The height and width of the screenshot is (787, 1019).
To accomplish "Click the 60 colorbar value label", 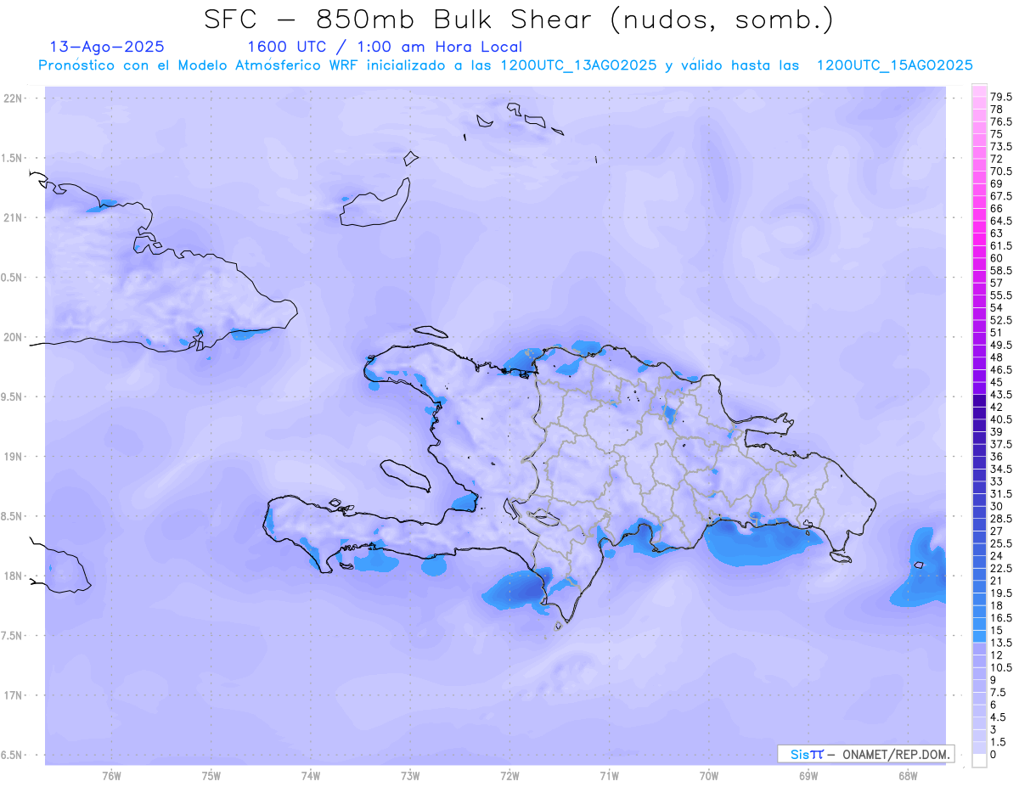I will coord(997,258).
